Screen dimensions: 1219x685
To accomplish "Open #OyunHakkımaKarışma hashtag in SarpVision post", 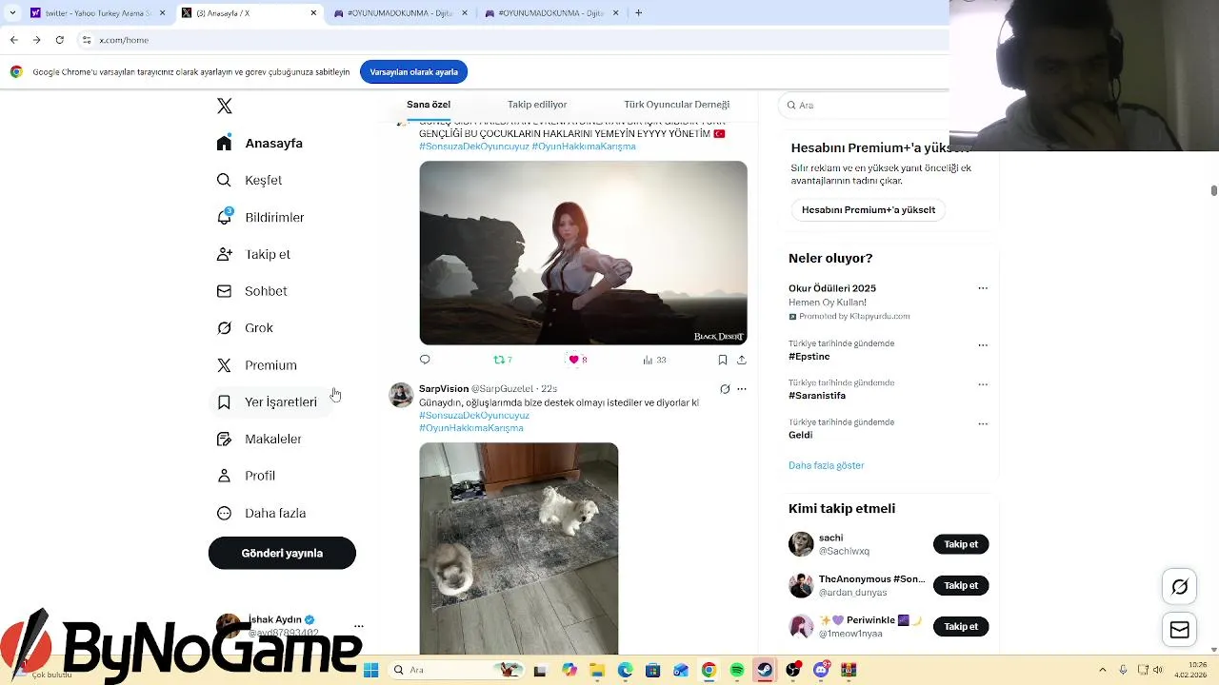I will [471, 428].
